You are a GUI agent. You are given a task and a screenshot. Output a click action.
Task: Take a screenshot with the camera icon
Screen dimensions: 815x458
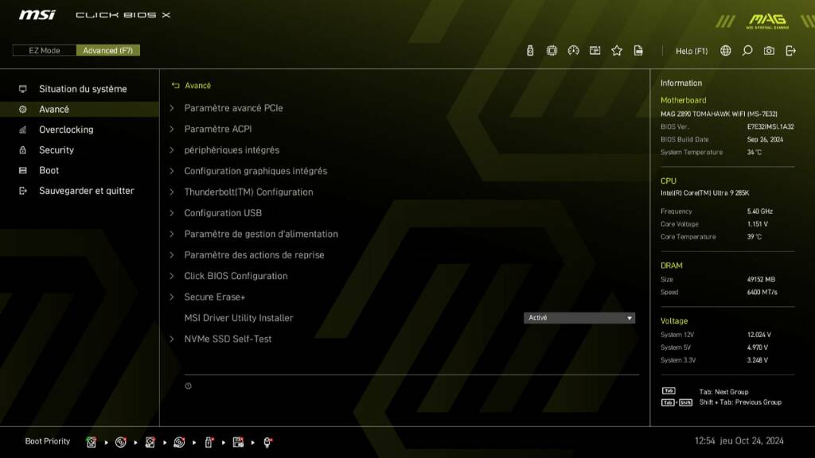pos(769,51)
